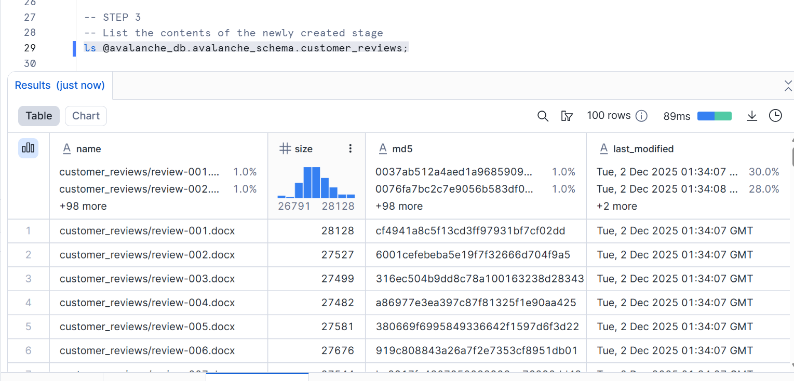The height and width of the screenshot is (381, 794).
Task: Select the Results (just now) tab
Action: coord(60,85)
